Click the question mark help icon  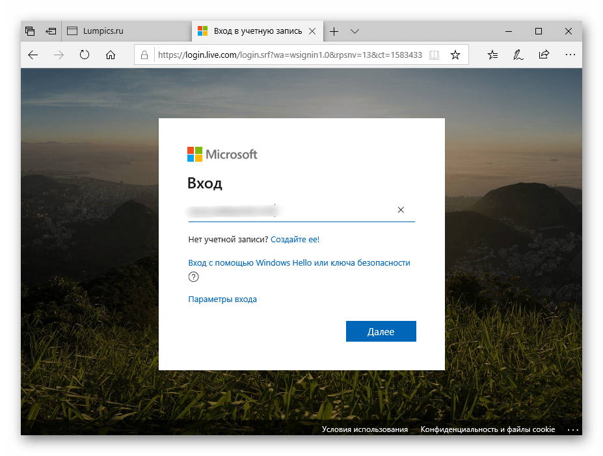click(x=193, y=277)
